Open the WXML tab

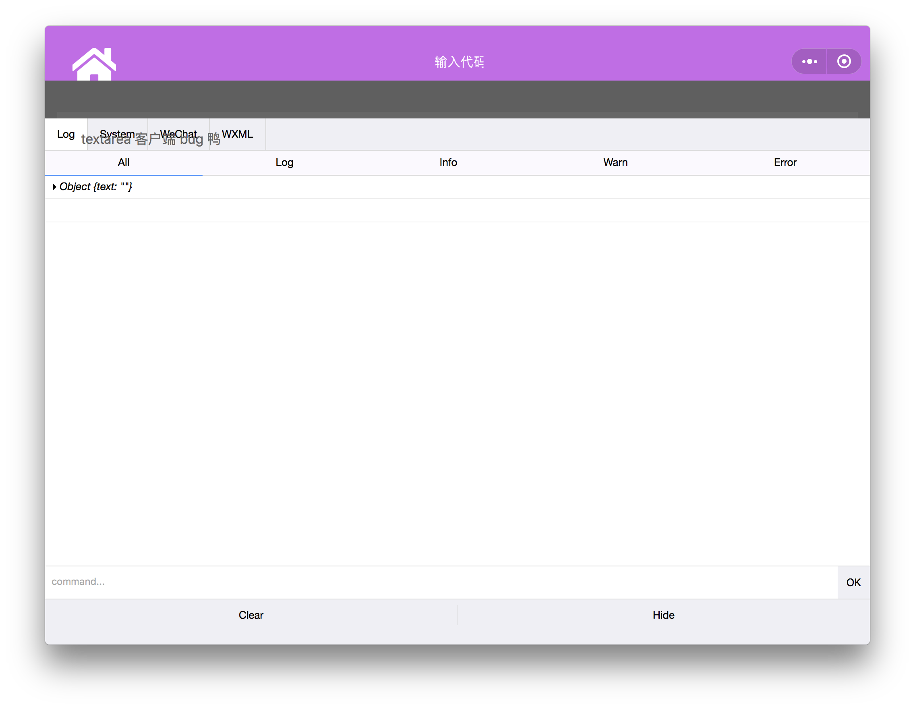click(x=238, y=134)
